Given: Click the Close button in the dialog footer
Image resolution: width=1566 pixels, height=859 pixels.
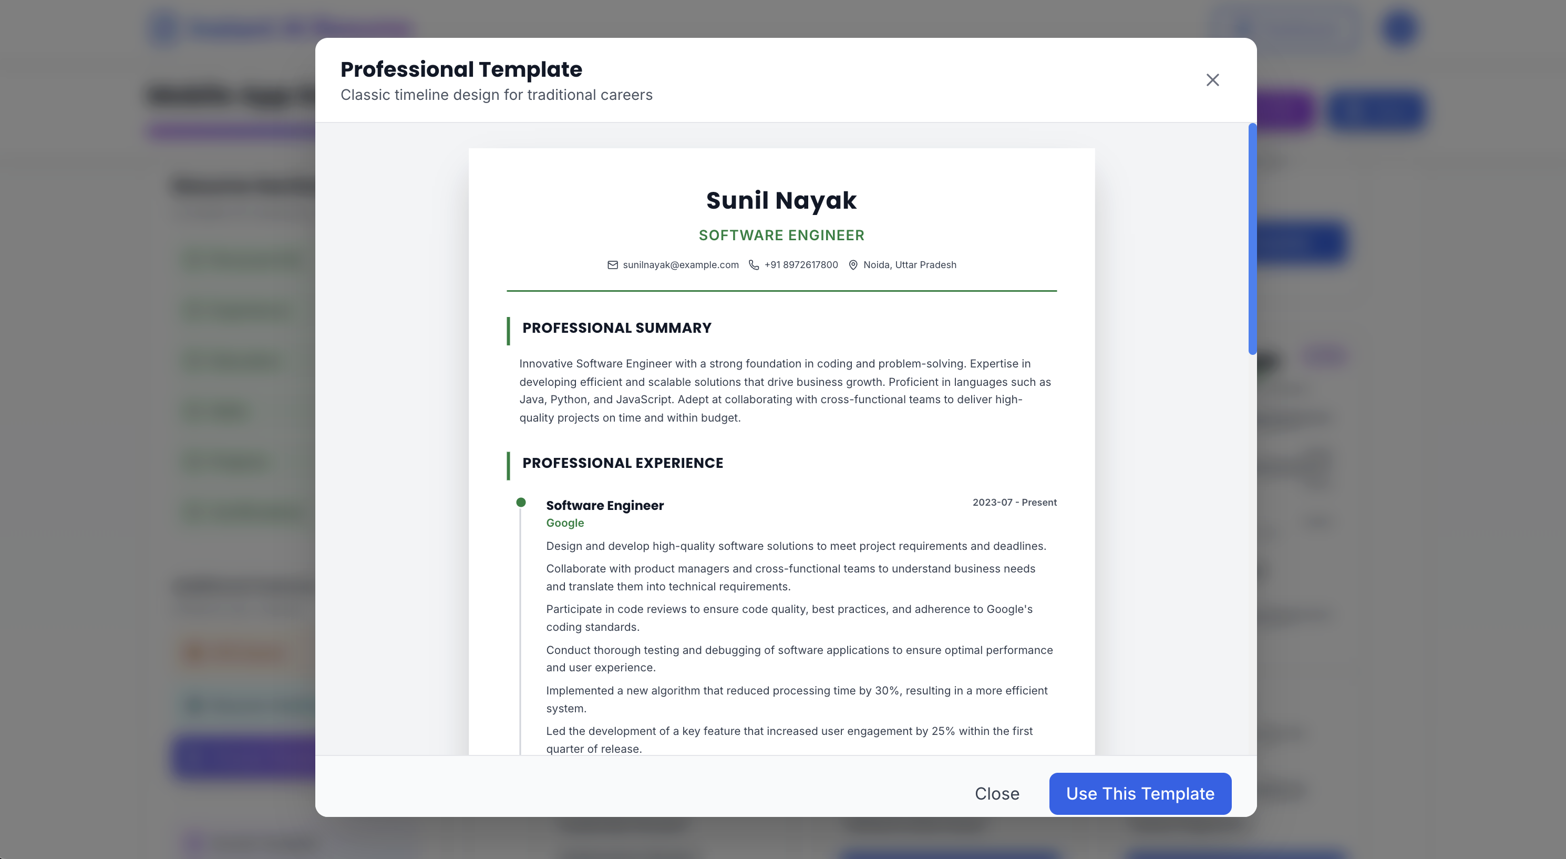Looking at the screenshot, I should (997, 793).
